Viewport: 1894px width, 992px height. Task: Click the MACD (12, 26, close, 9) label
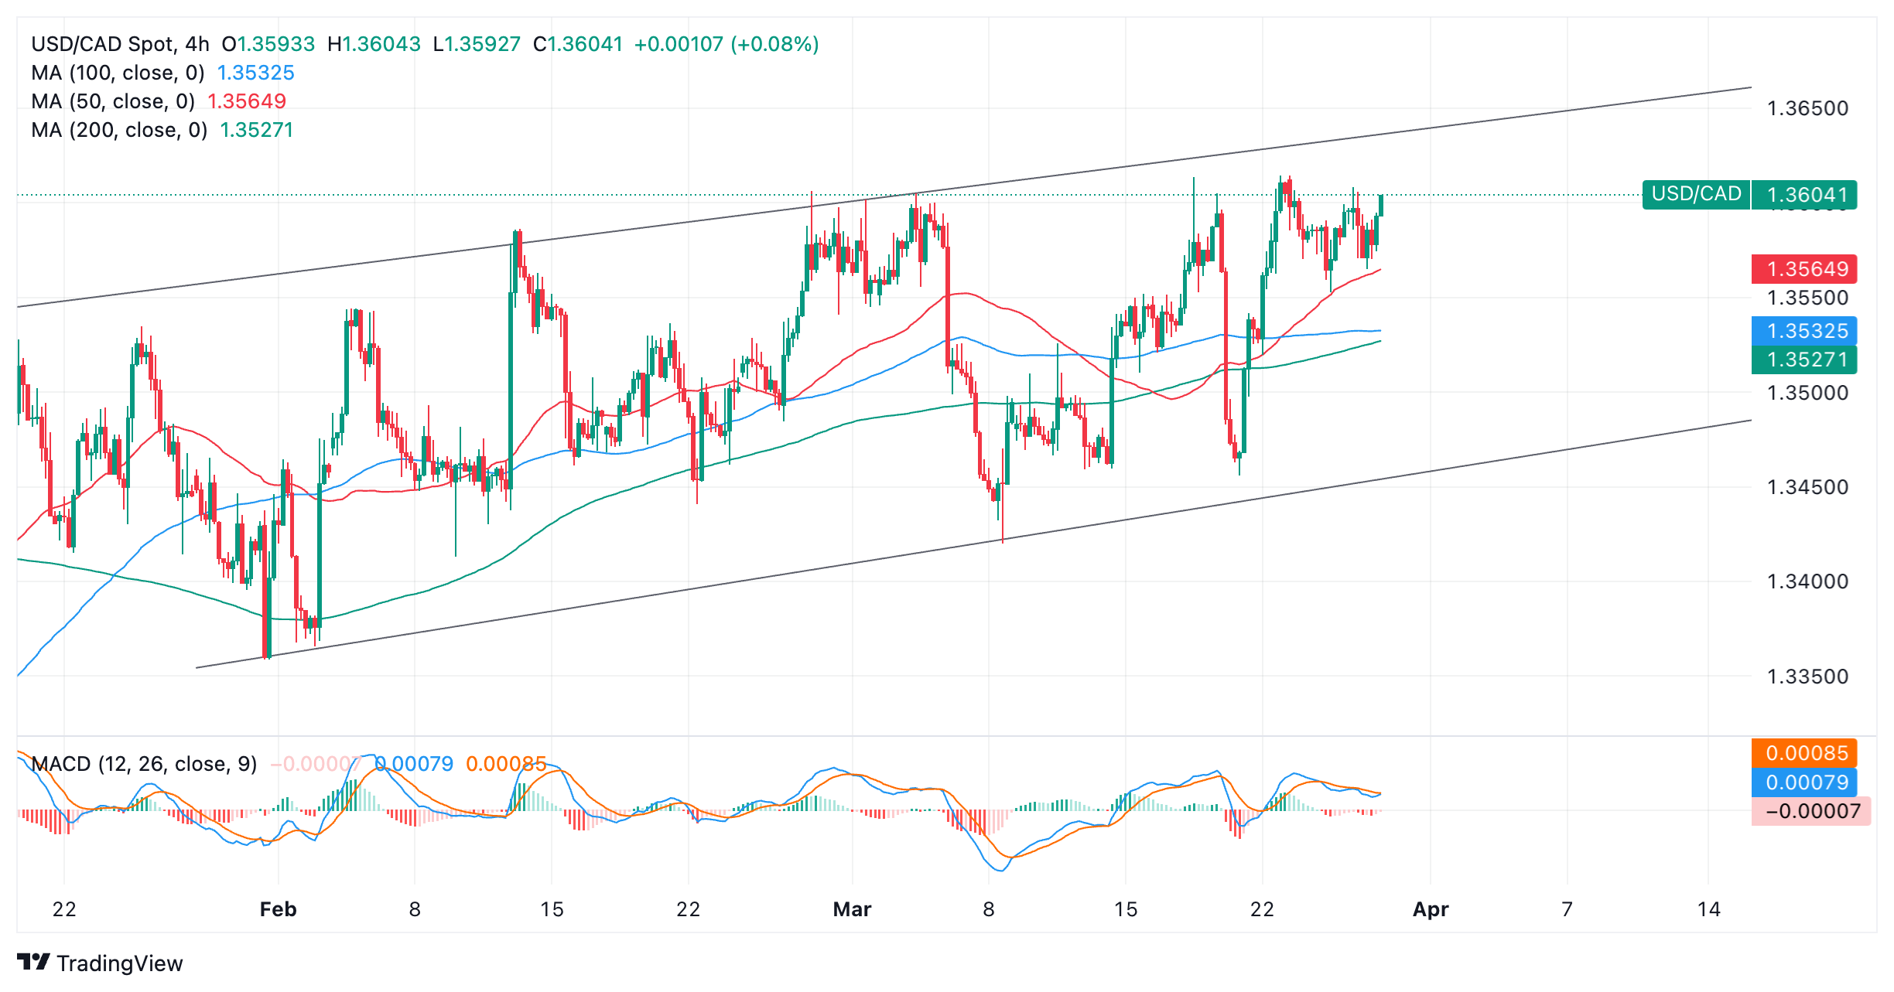click(x=144, y=764)
